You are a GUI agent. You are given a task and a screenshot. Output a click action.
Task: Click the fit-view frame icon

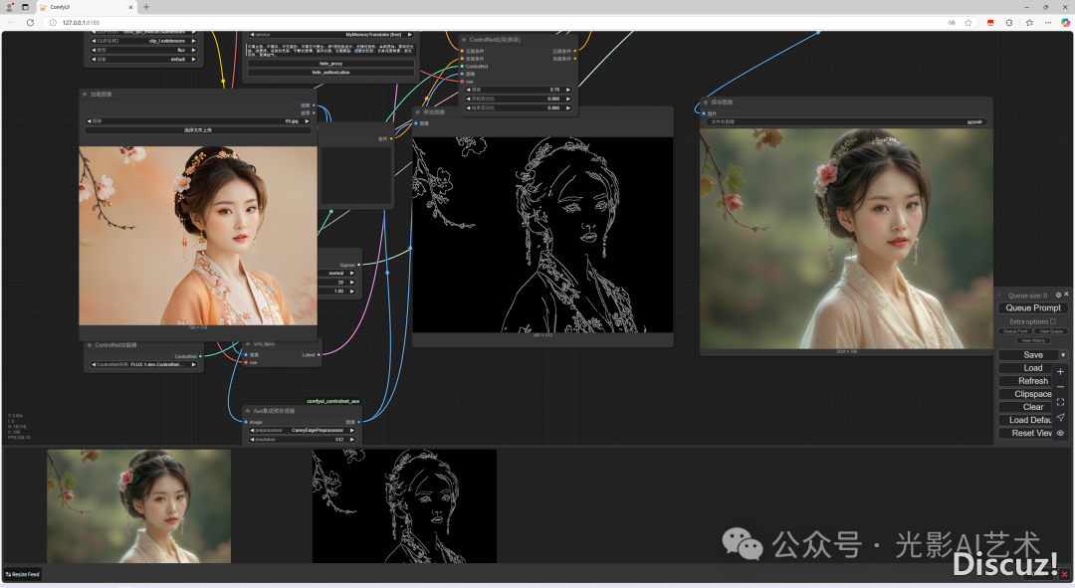pos(1060,402)
